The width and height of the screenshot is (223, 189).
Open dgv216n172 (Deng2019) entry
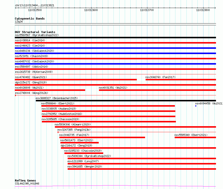[76, 145]
